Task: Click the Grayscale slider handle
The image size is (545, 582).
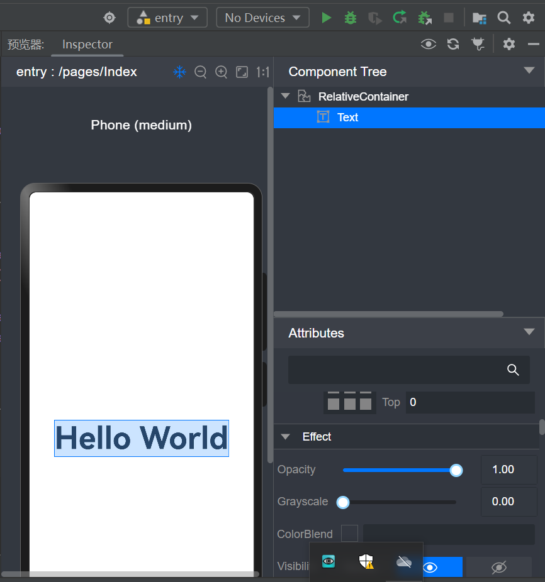Action: [x=343, y=502]
